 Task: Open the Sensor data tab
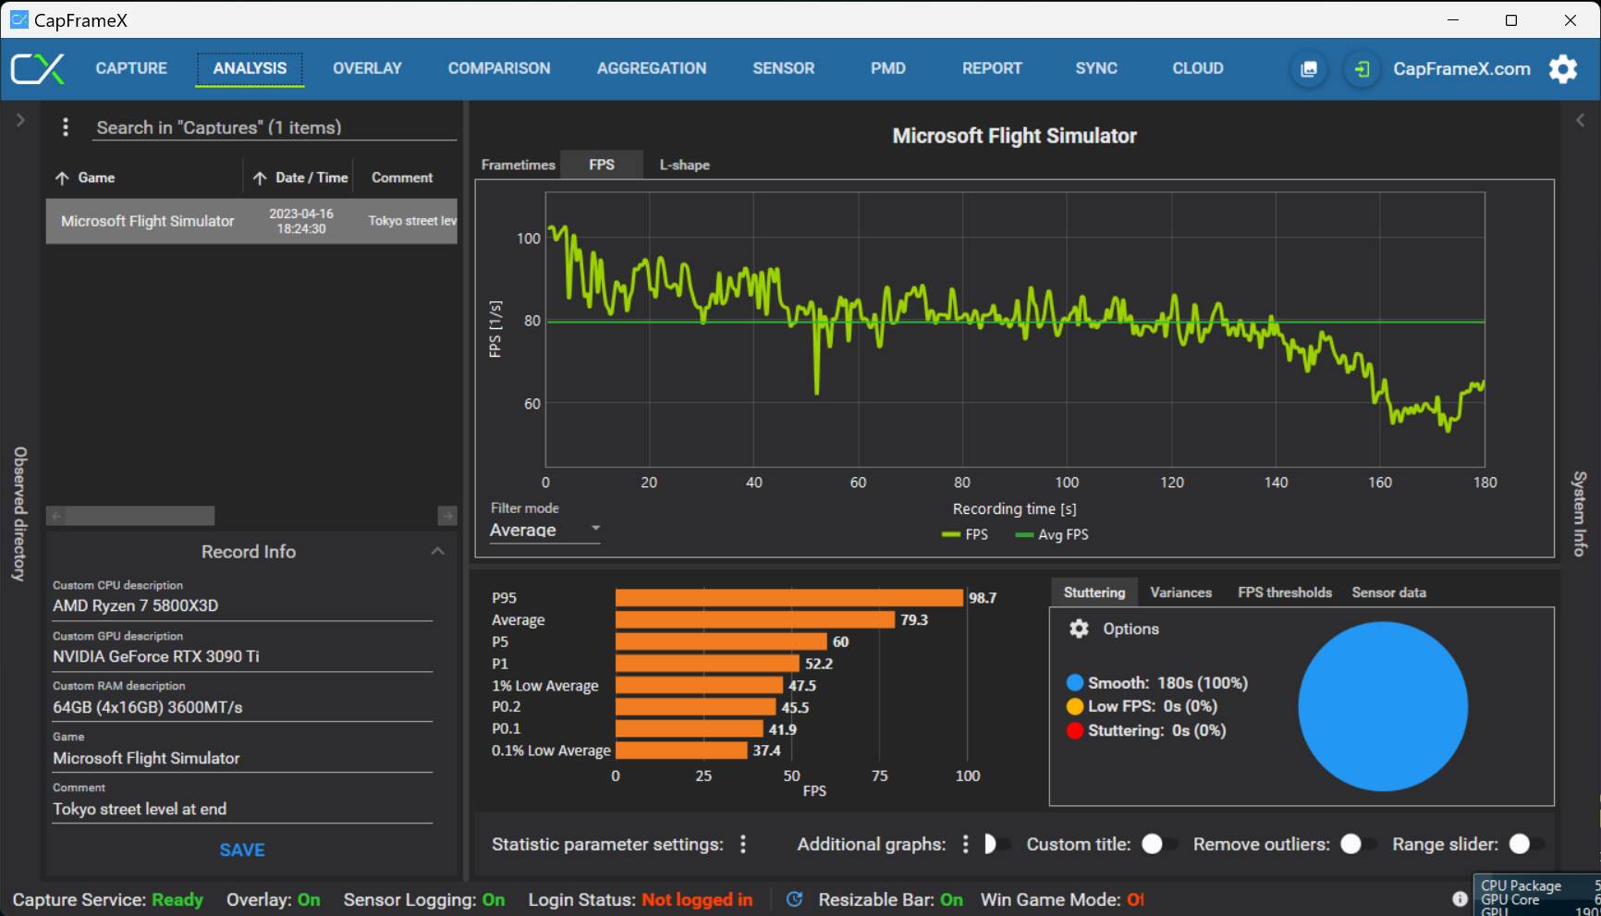1388,592
